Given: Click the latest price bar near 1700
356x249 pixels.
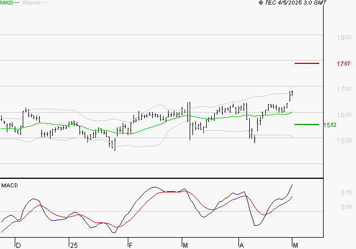Looking at the screenshot, I should click(x=292, y=93).
